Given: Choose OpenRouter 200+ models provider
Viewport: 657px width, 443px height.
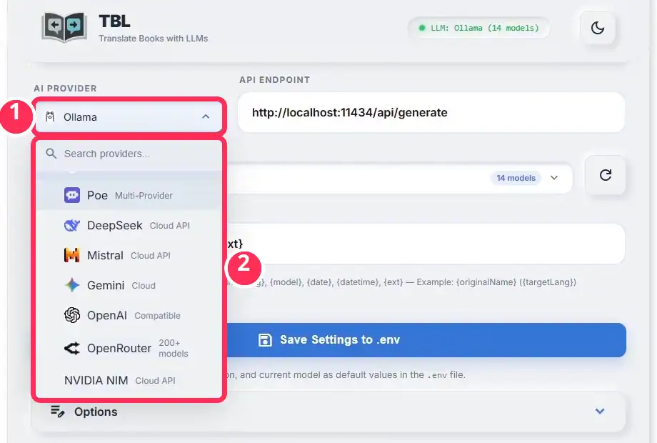Looking at the screenshot, I should pos(129,348).
